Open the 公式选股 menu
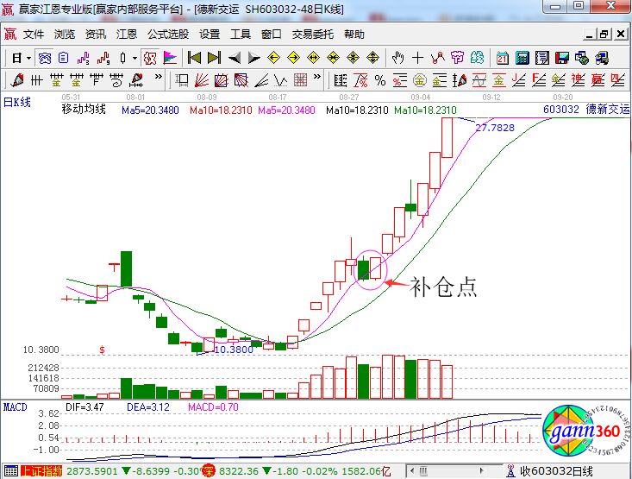This screenshot has height=479, width=632. (x=167, y=35)
